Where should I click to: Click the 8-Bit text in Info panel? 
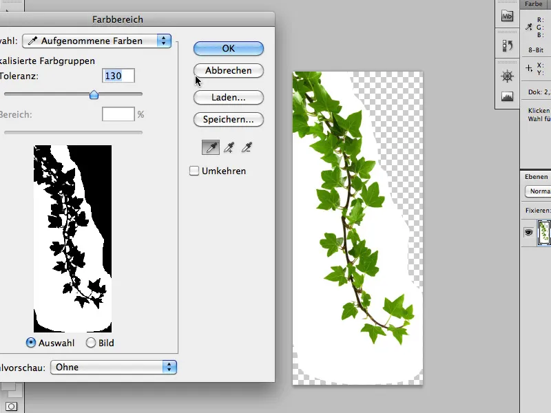536,50
